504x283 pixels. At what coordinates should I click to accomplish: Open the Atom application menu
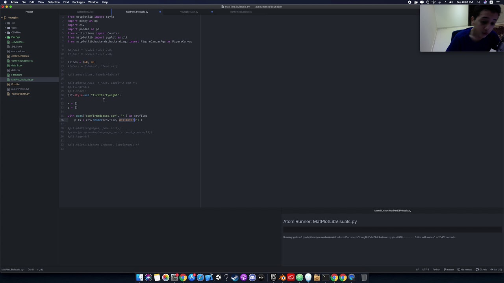(14, 2)
